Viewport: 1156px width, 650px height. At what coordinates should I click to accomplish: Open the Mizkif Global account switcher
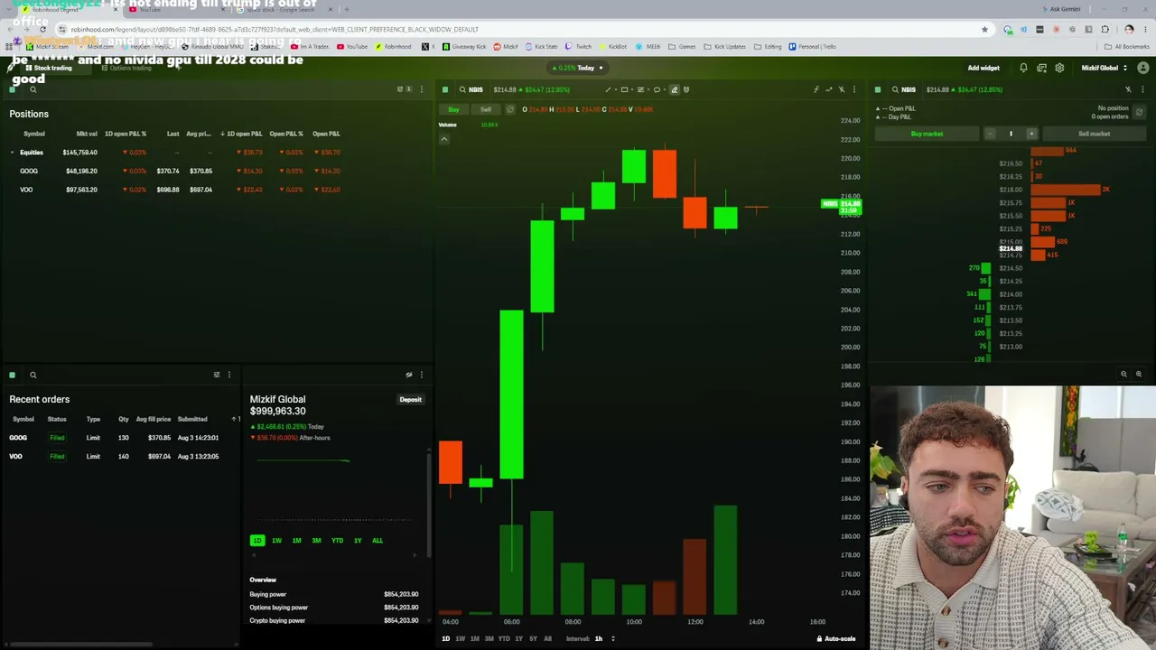coord(1105,68)
